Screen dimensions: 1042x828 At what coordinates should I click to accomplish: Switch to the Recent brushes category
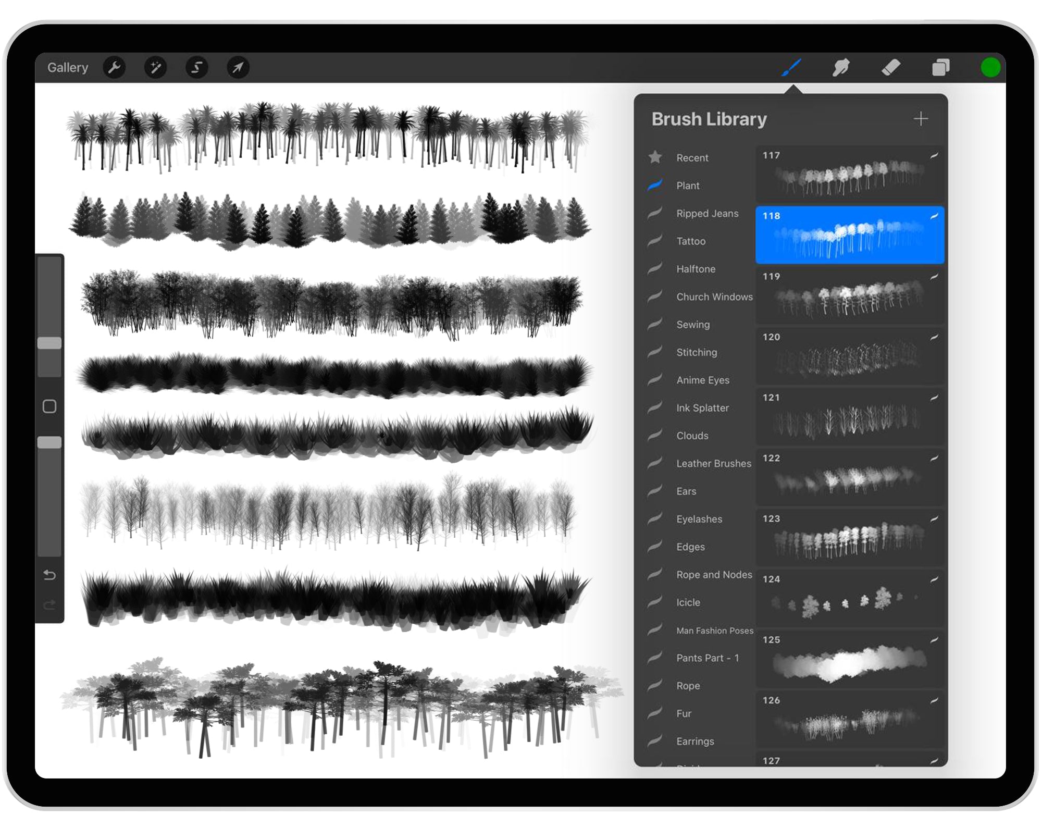[x=692, y=157]
